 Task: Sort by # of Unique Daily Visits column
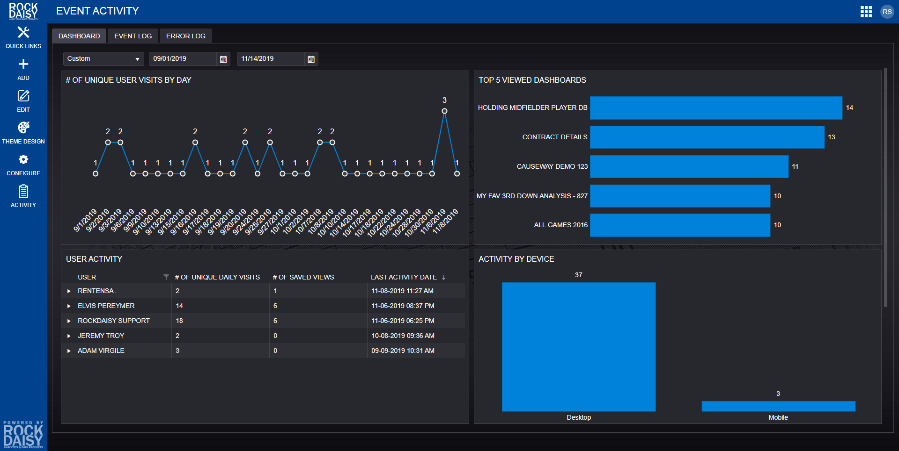pos(217,277)
